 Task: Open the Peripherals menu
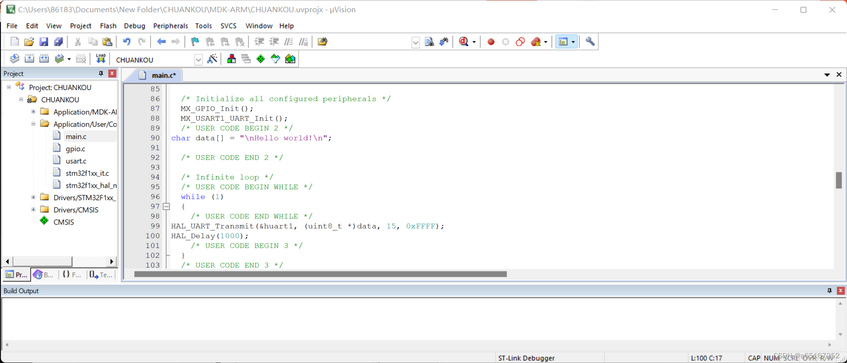170,26
